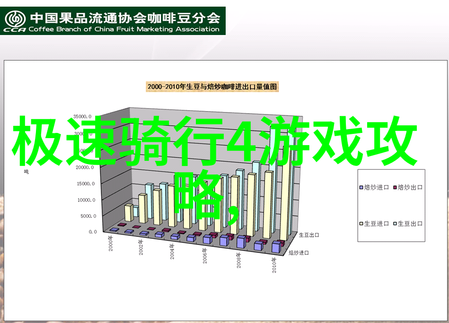Click the cyan 生豆出口 legend marker
The height and width of the screenshot is (323, 449).
coord(394,224)
